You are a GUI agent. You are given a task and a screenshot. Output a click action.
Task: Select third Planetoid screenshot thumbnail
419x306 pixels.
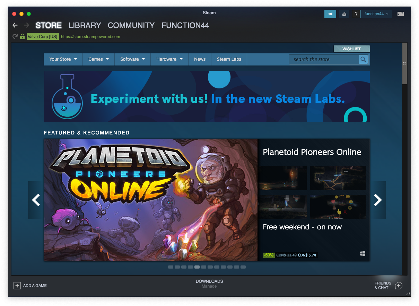pos(283,207)
